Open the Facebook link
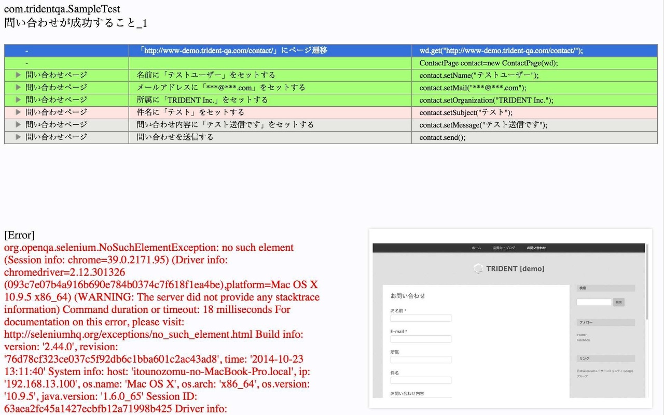 583,340
